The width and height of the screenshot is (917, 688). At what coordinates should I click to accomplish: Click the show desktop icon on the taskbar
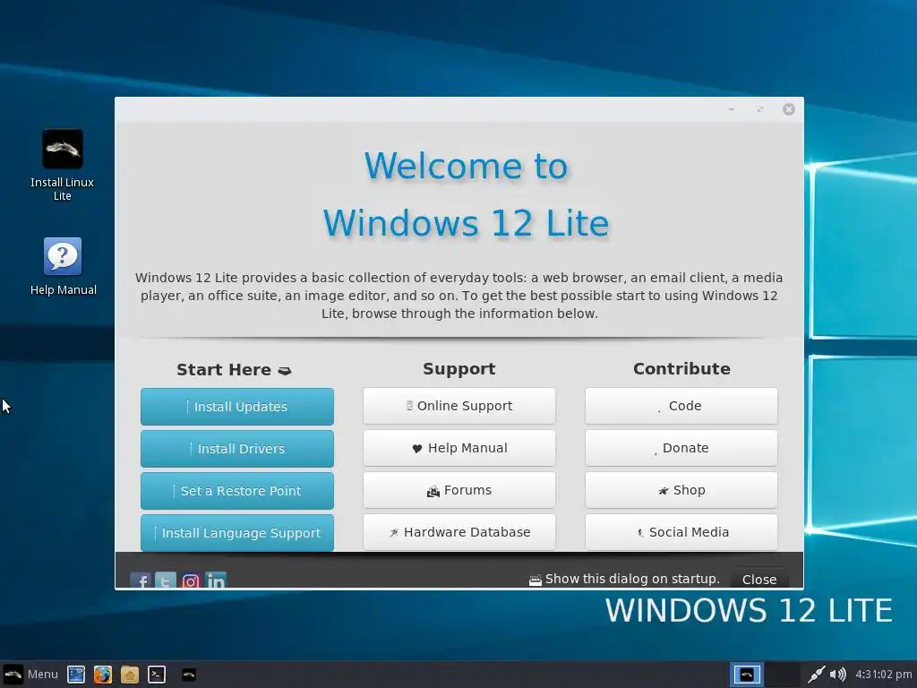76,675
